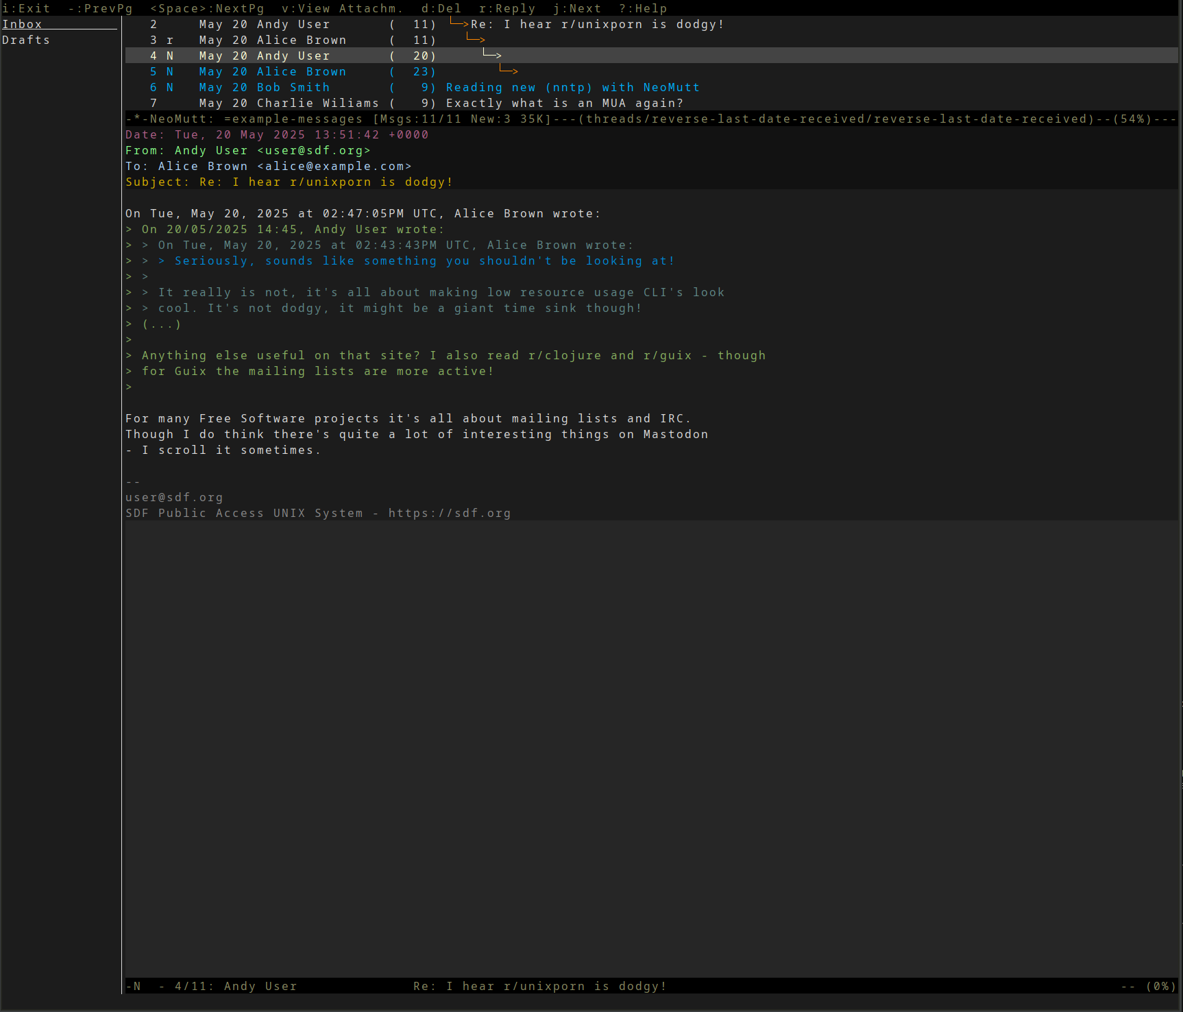Click the (23) size on message 5 row

[413, 71]
